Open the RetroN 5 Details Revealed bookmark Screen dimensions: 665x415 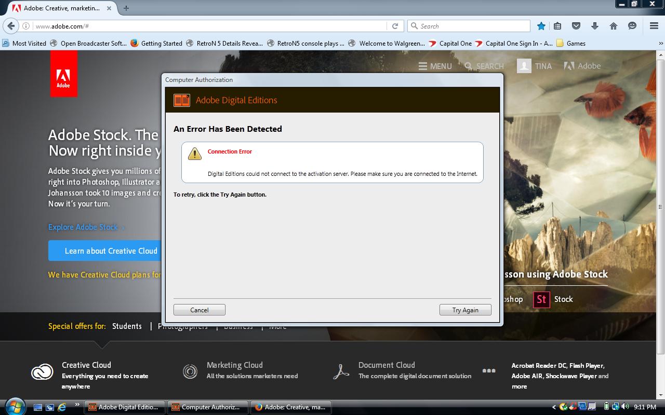coord(224,44)
